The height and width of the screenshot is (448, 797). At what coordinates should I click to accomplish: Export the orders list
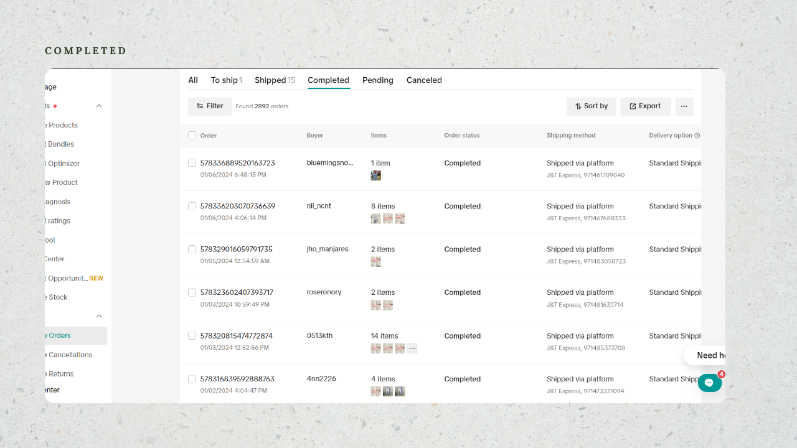[645, 106]
